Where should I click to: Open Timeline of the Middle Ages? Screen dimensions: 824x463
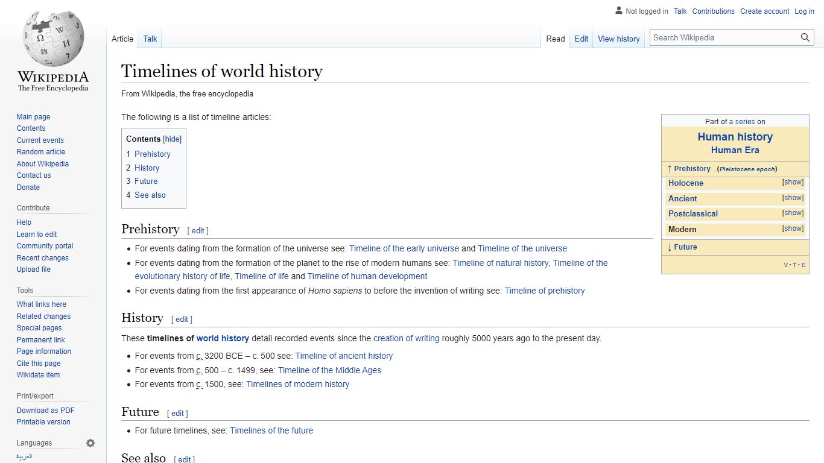coord(329,370)
